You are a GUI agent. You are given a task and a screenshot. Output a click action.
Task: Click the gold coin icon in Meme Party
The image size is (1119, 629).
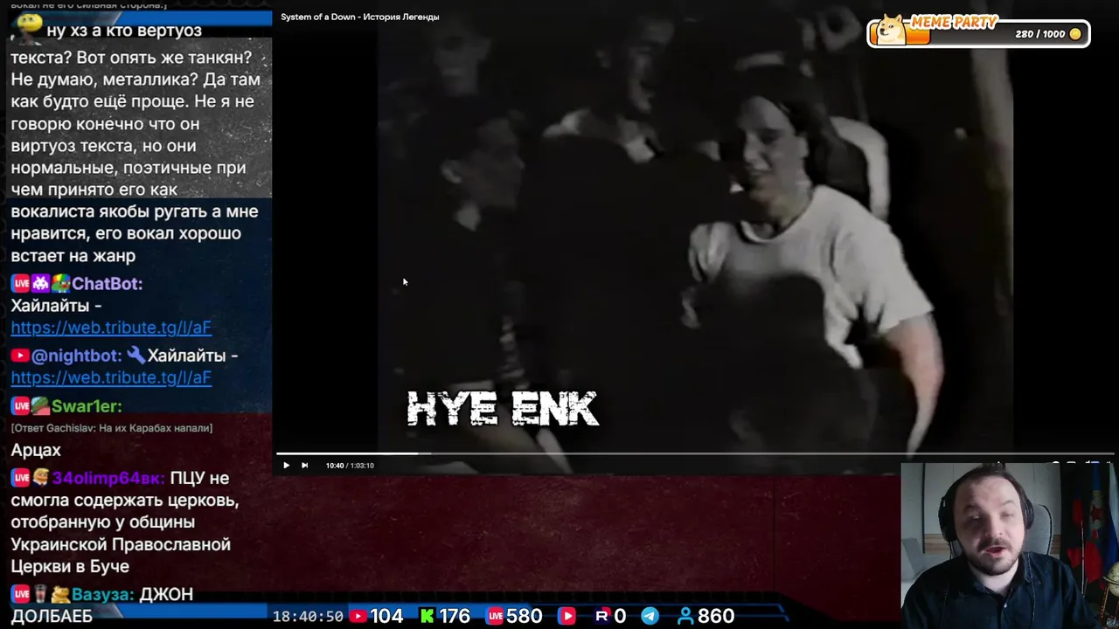[1075, 34]
